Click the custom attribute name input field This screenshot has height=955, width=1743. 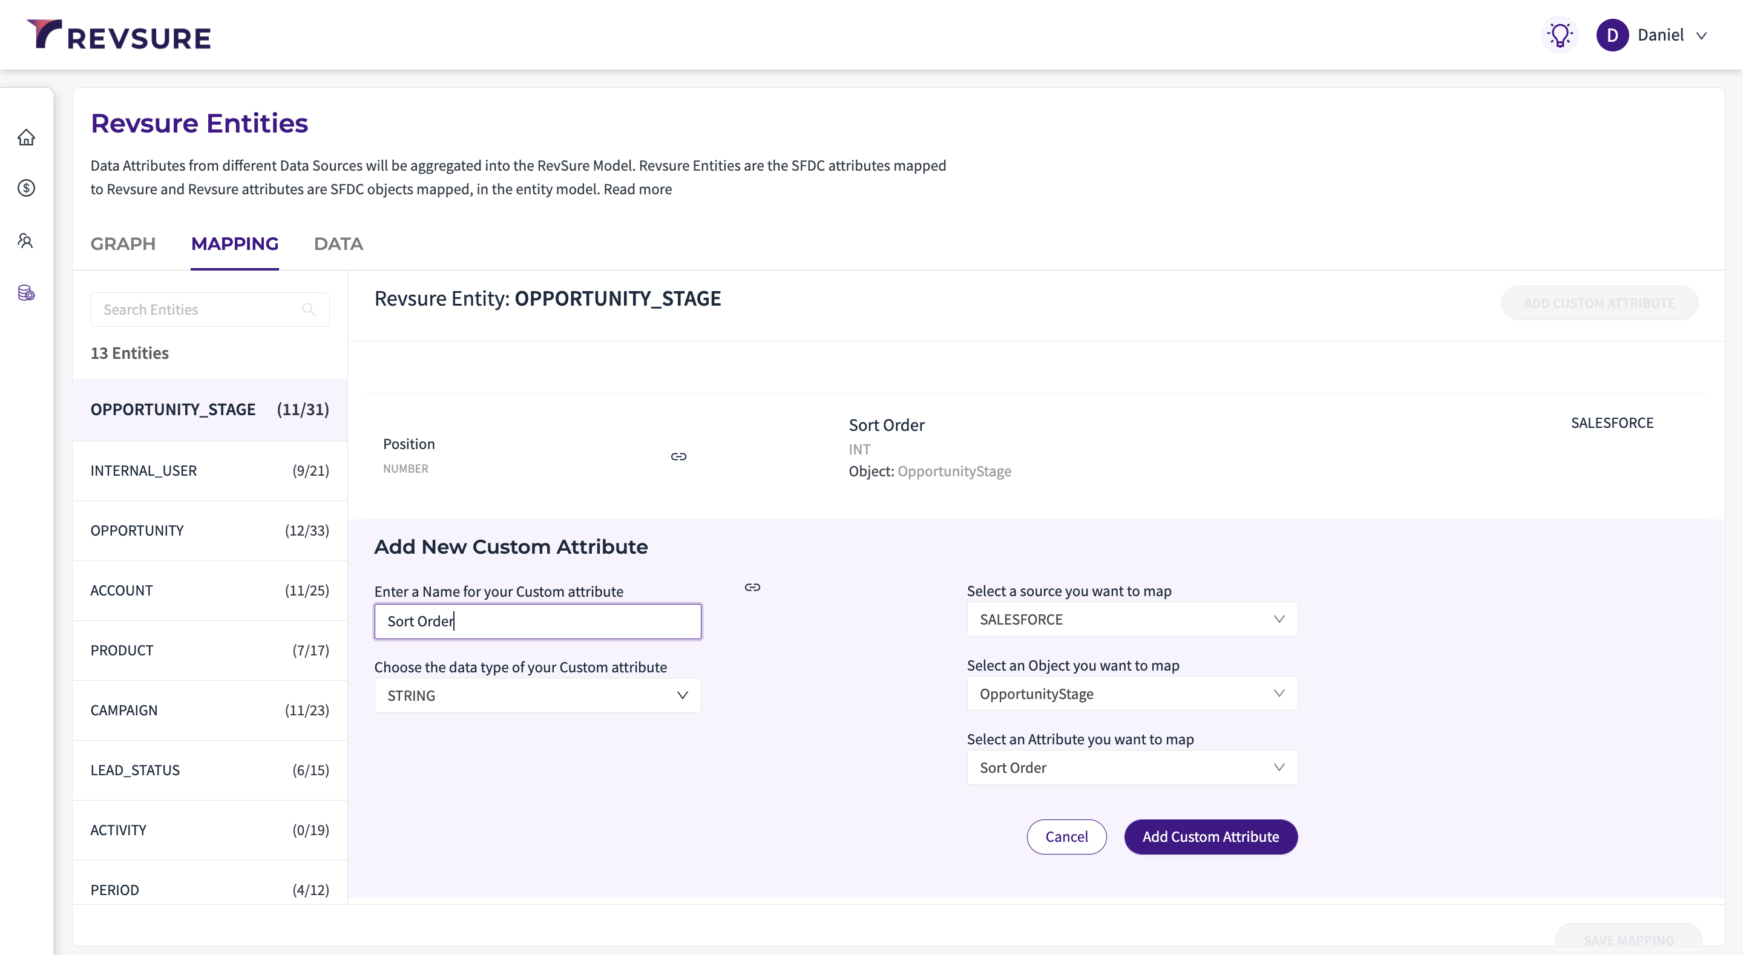(538, 621)
